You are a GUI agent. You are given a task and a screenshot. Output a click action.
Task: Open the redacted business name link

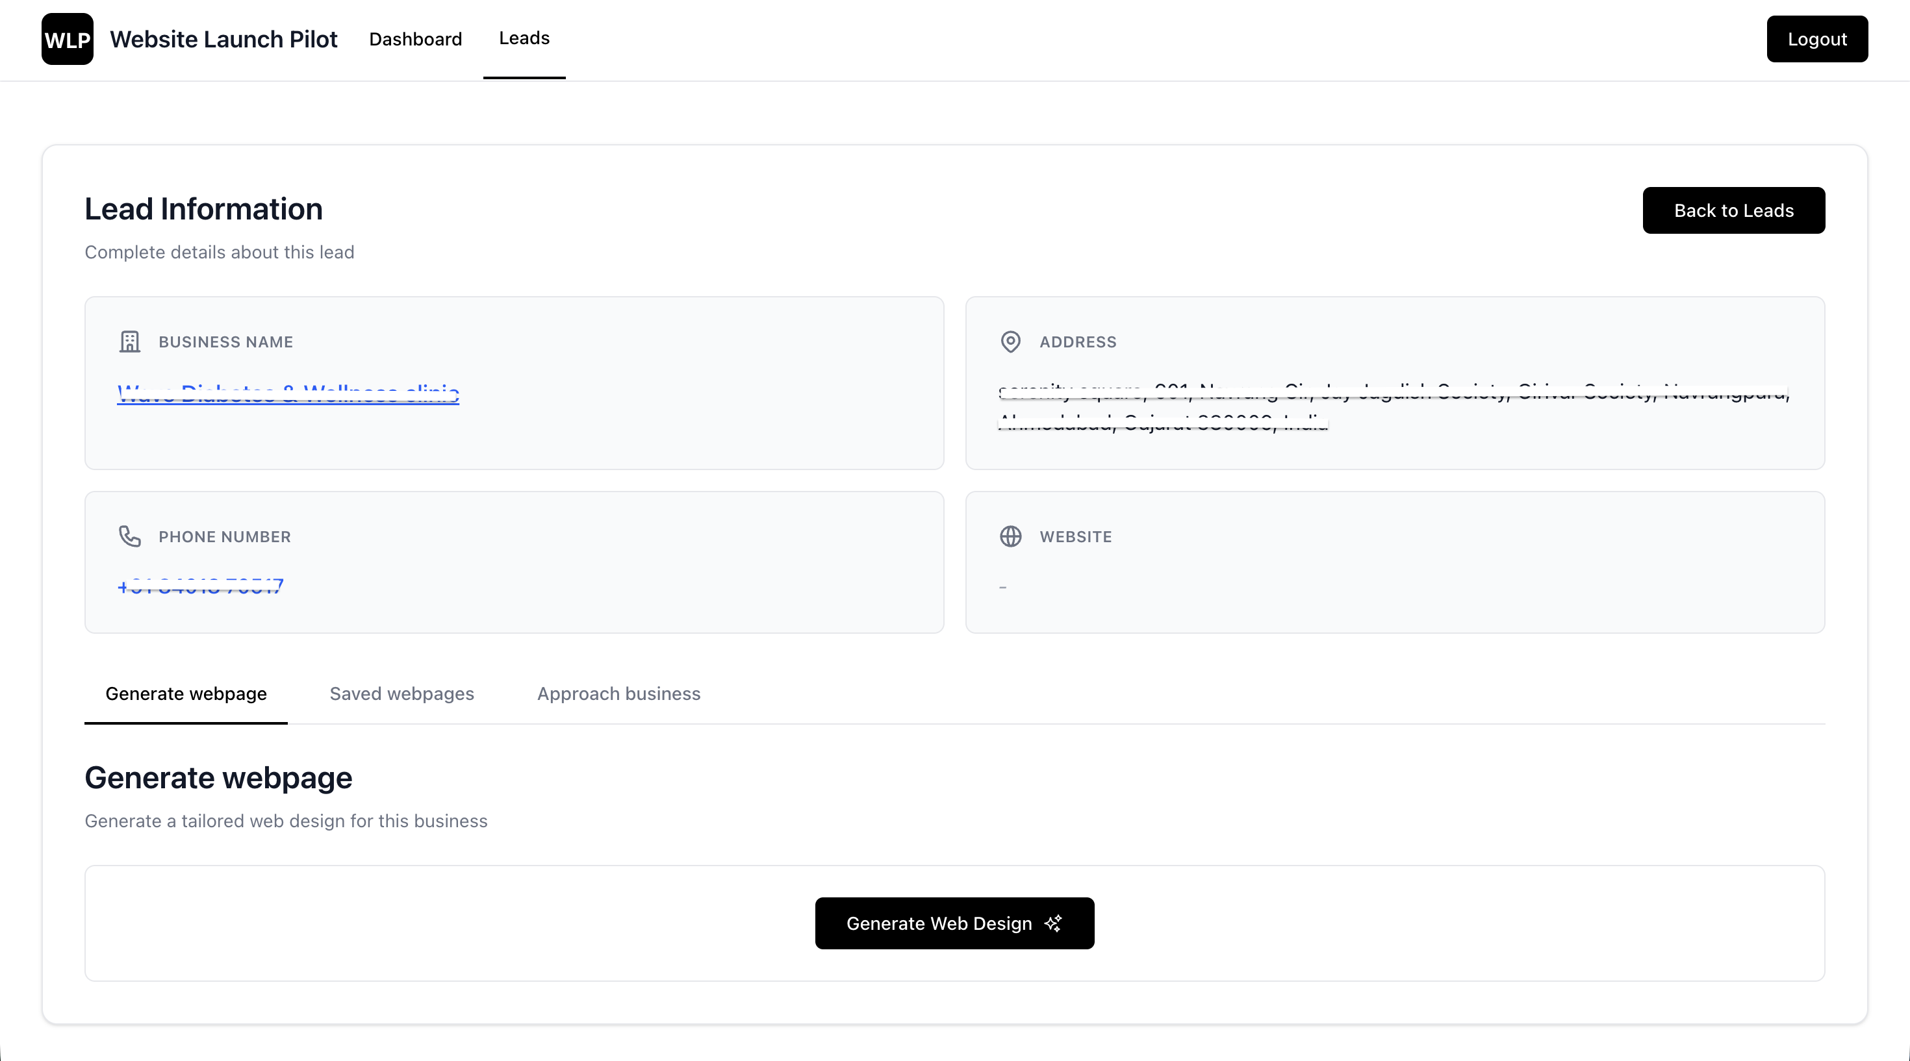[288, 393]
